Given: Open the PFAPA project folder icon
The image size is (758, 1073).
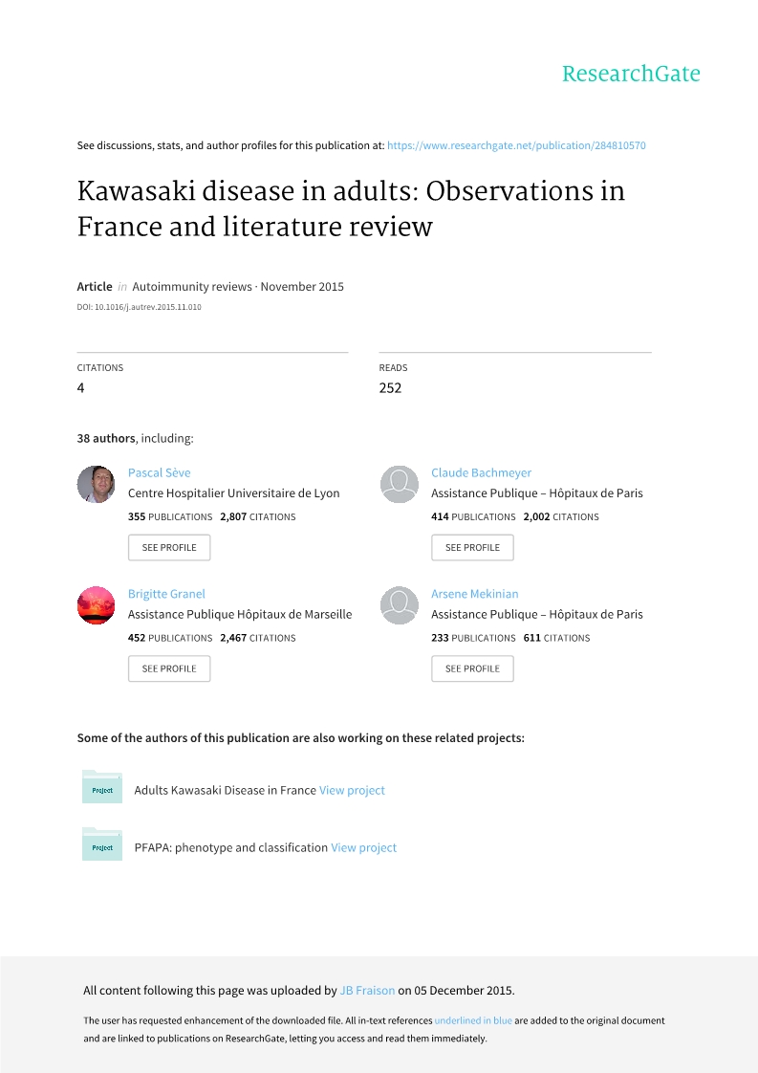Looking at the screenshot, I should pyautogui.click(x=101, y=845).
